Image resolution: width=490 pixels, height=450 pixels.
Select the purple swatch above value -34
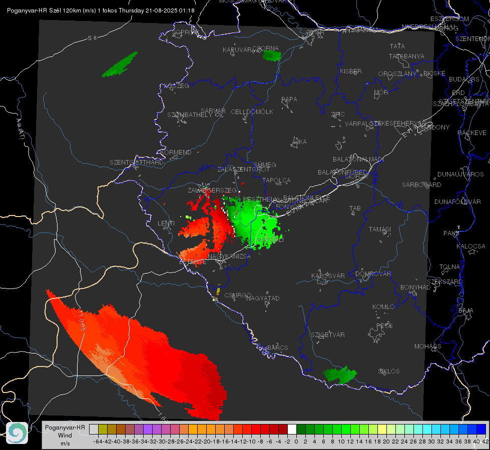pyautogui.click(x=148, y=429)
